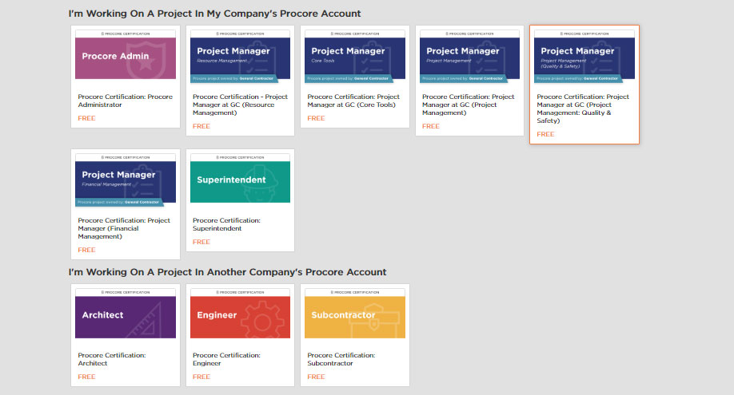Select Project Manager at GC (Project Management) title

pyautogui.click(x=468, y=105)
